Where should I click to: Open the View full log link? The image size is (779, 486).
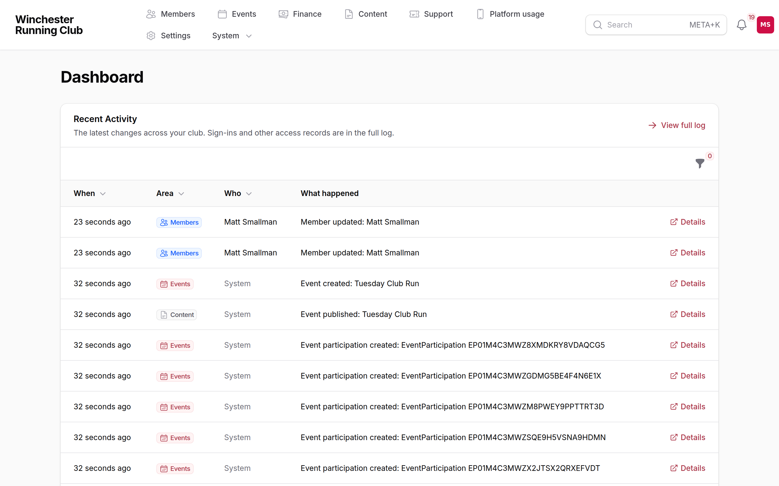pyautogui.click(x=677, y=125)
